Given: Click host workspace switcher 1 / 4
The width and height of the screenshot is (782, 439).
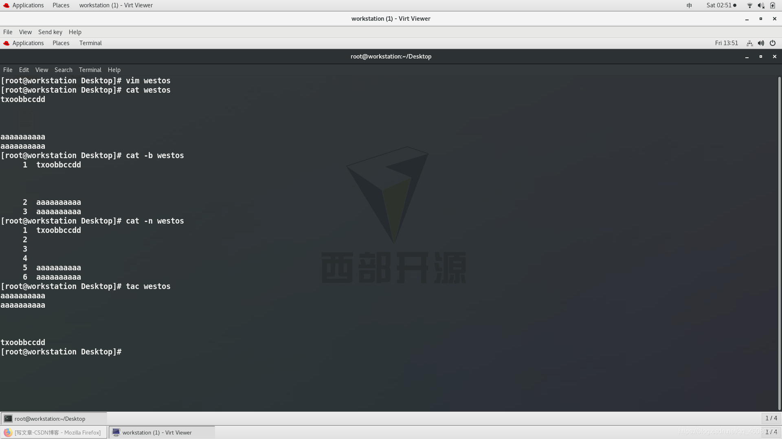Looking at the screenshot, I should [771, 432].
